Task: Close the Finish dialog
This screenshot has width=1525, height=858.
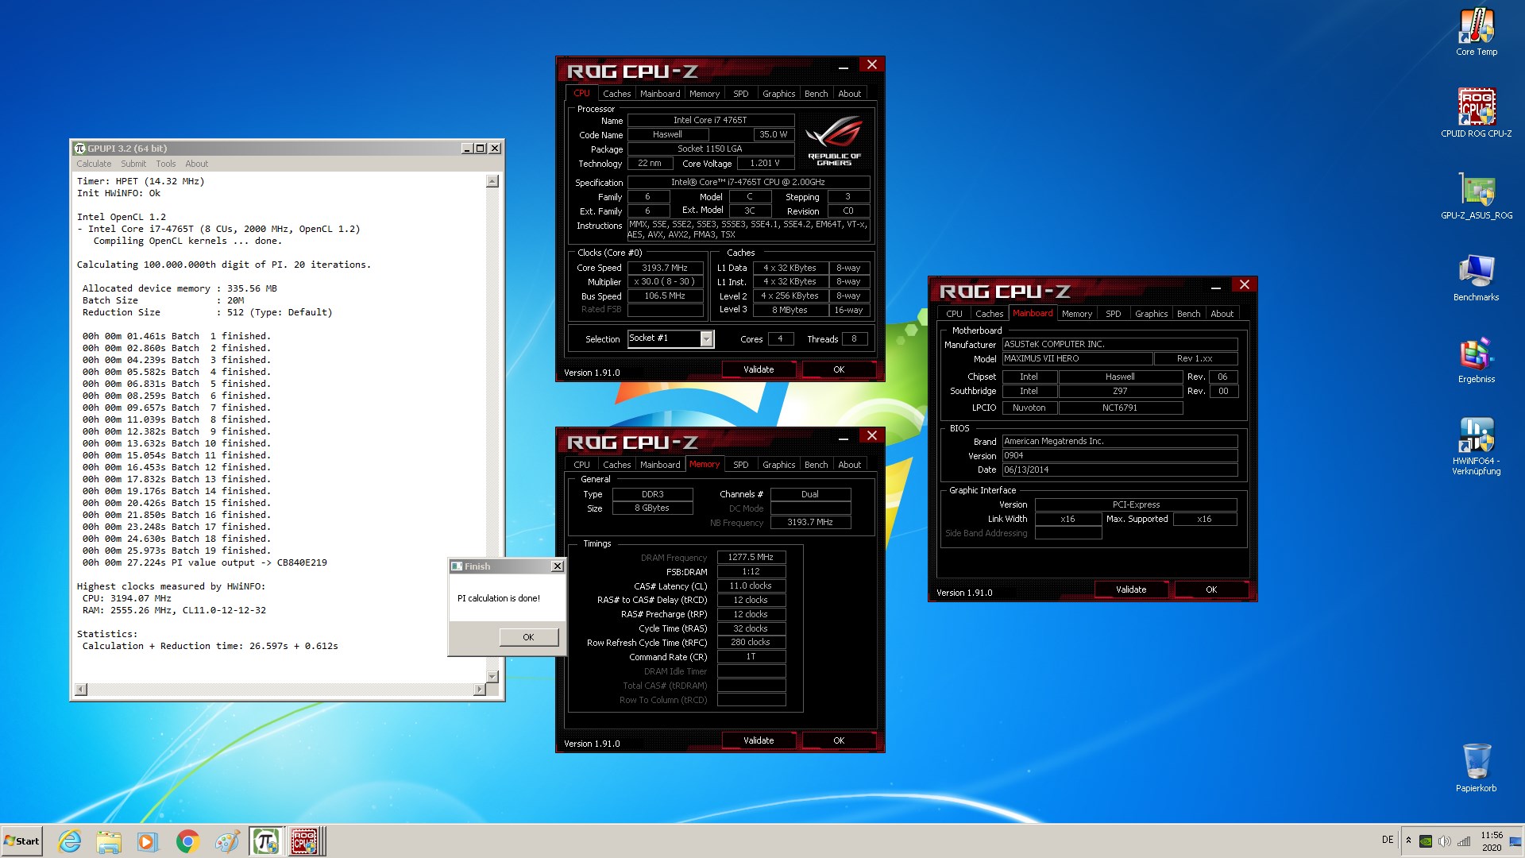Action: [558, 566]
